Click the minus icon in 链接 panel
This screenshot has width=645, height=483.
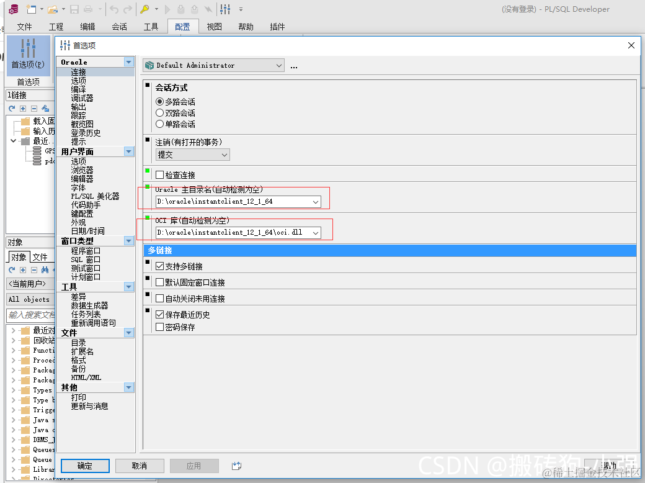(34, 108)
